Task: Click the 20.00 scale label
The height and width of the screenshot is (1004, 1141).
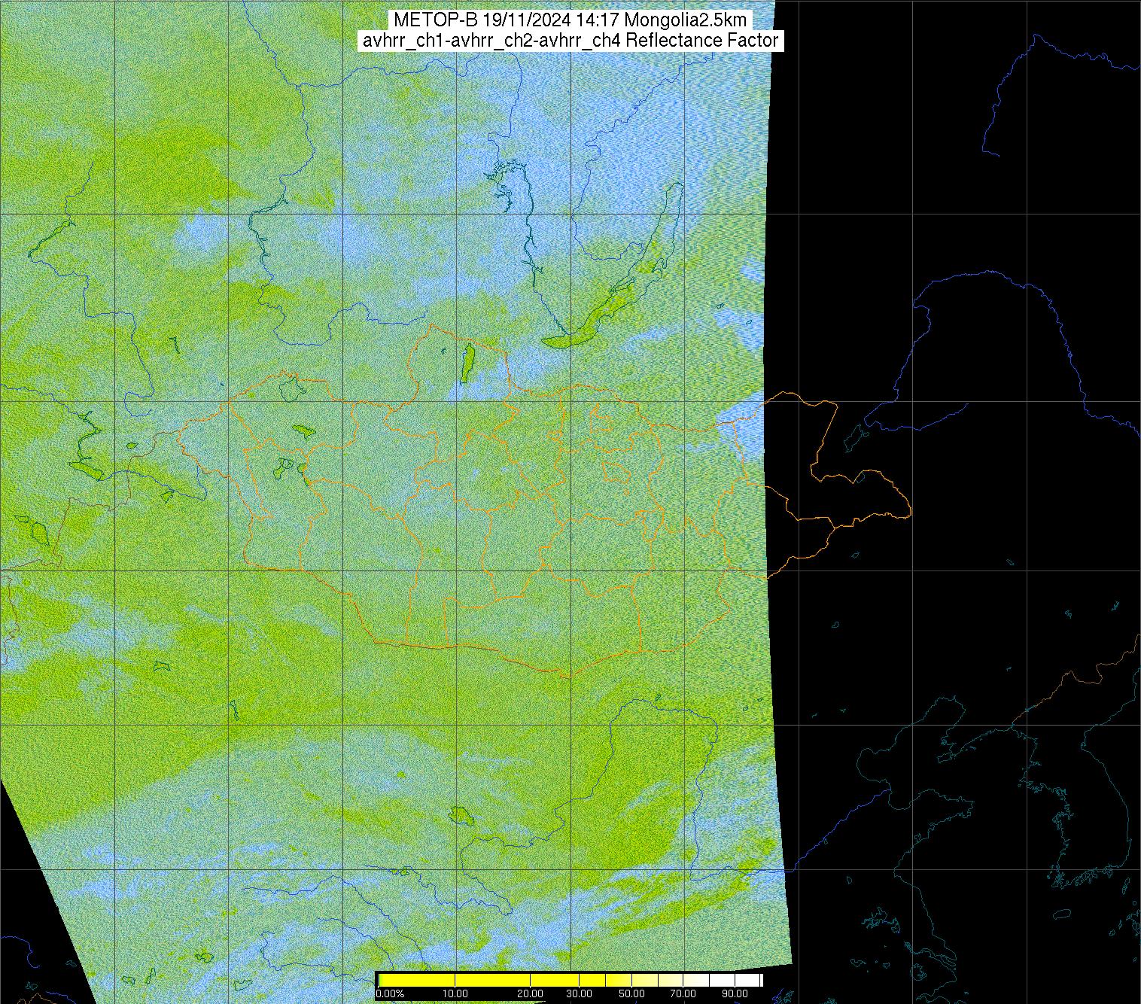Action: (531, 994)
